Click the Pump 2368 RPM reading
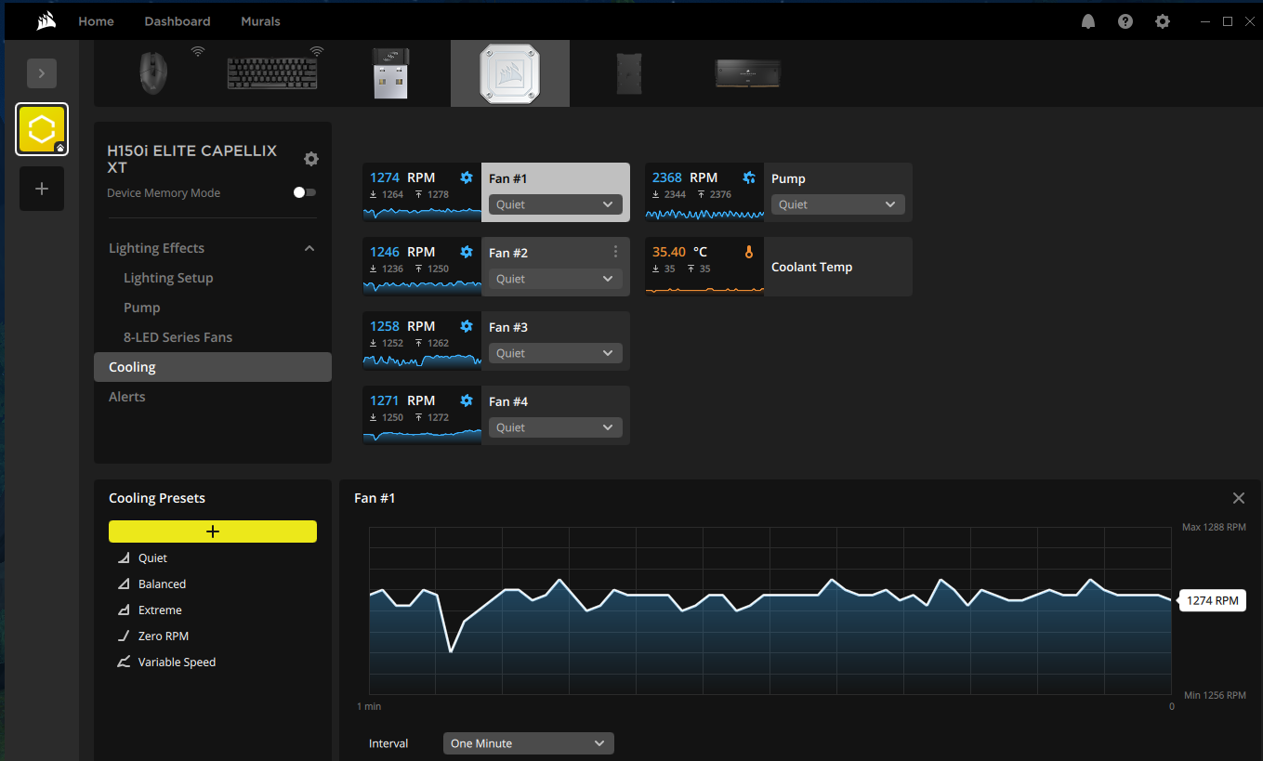Image resolution: width=1263 pixels, height=761 pixels. 685,177
